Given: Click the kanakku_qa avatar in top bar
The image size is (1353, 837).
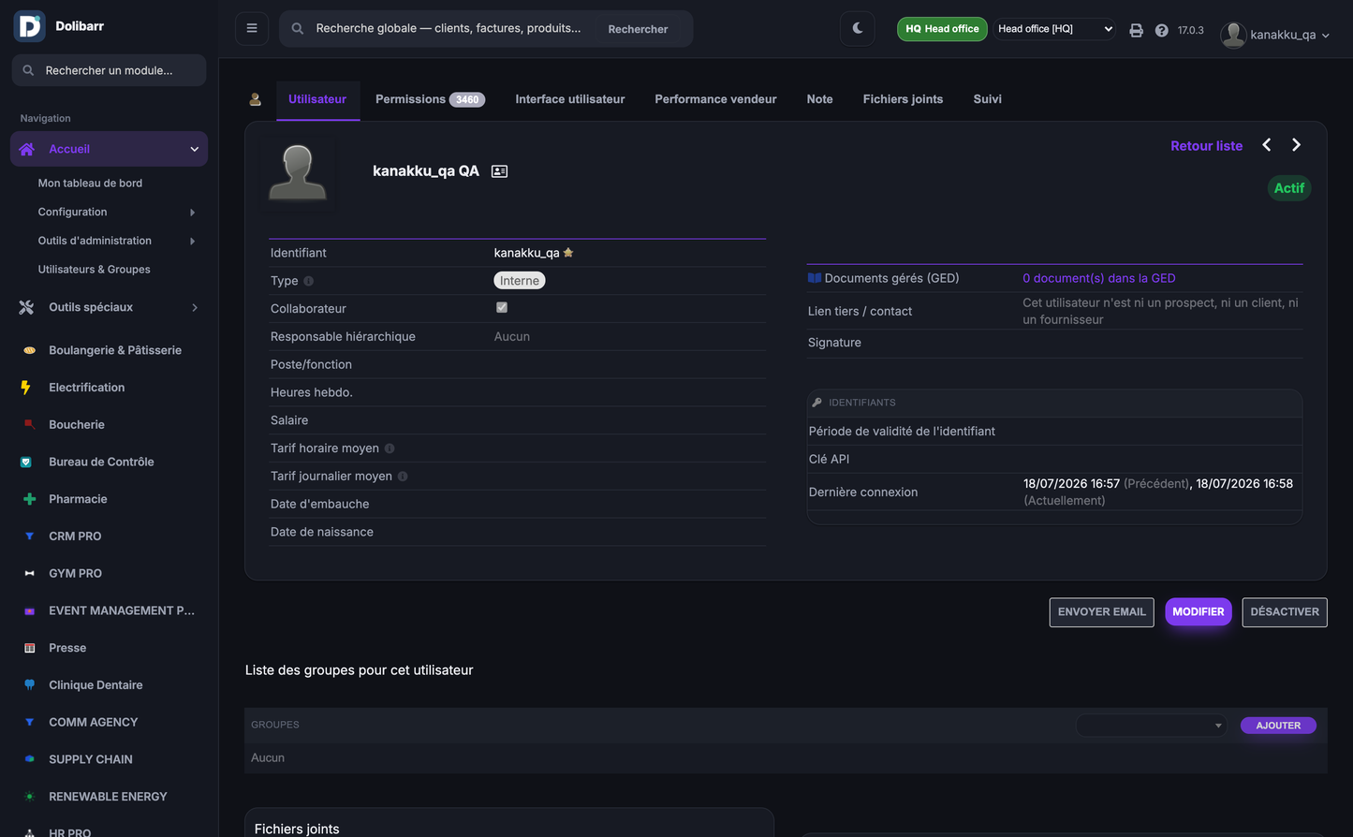Looking at the screenshot, I should [1234, 35].
